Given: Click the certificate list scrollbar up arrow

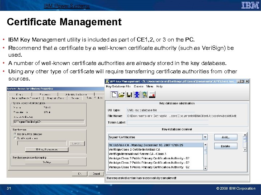Looking at the screenshot, I should click(x=206, y=145).
